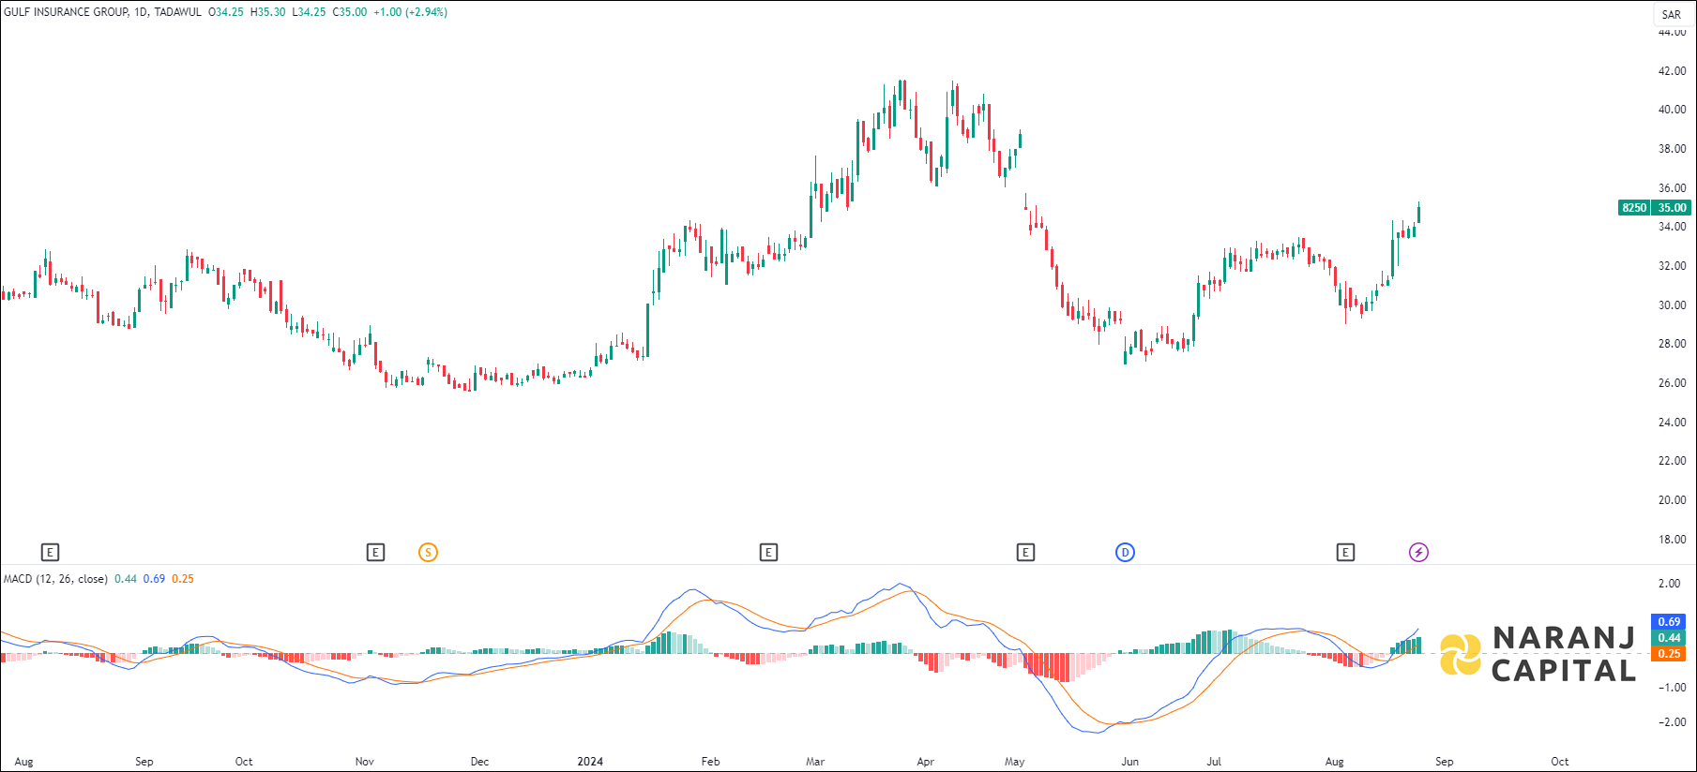Click the Apr label on the time axis
Screen dimensions: 1697x772
926,762
